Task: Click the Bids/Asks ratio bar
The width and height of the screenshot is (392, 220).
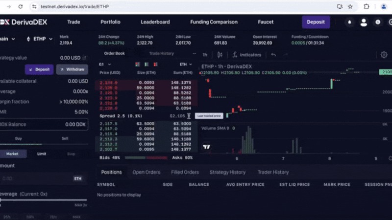Action: coord(146,157)
